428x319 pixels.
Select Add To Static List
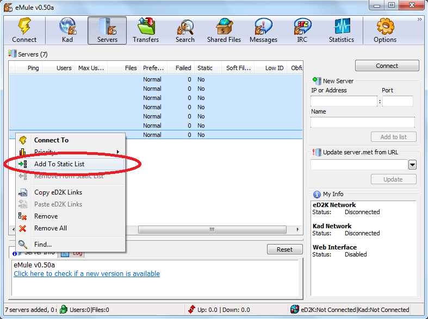(71, 164)
